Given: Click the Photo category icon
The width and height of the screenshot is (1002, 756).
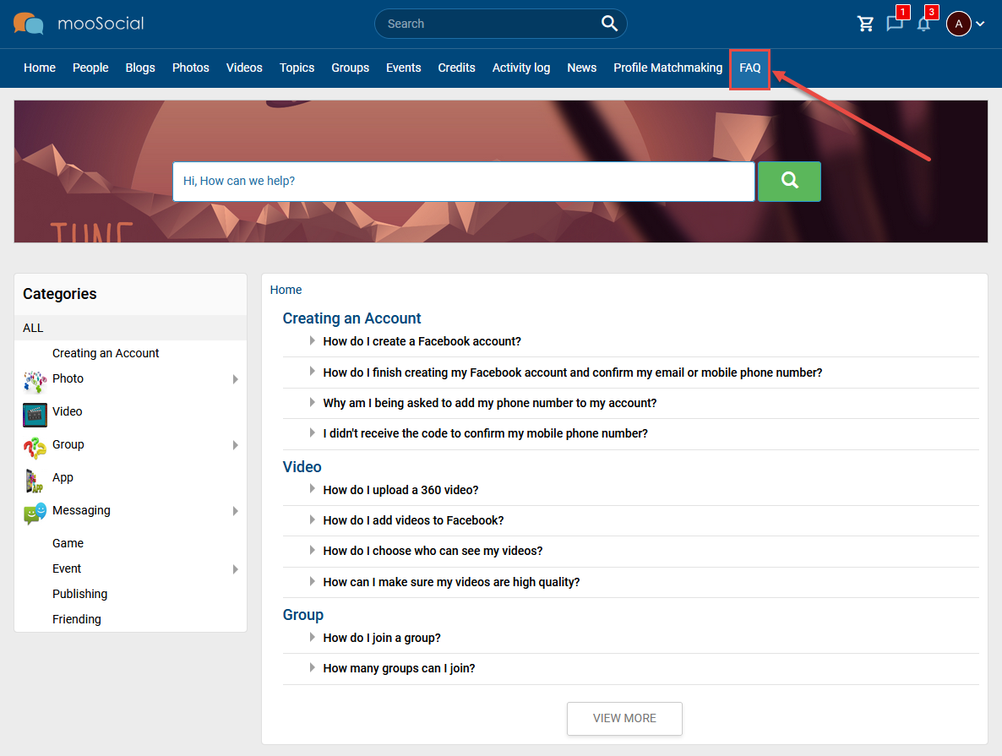Looking at the screenshot, I should tap(35, 382).
